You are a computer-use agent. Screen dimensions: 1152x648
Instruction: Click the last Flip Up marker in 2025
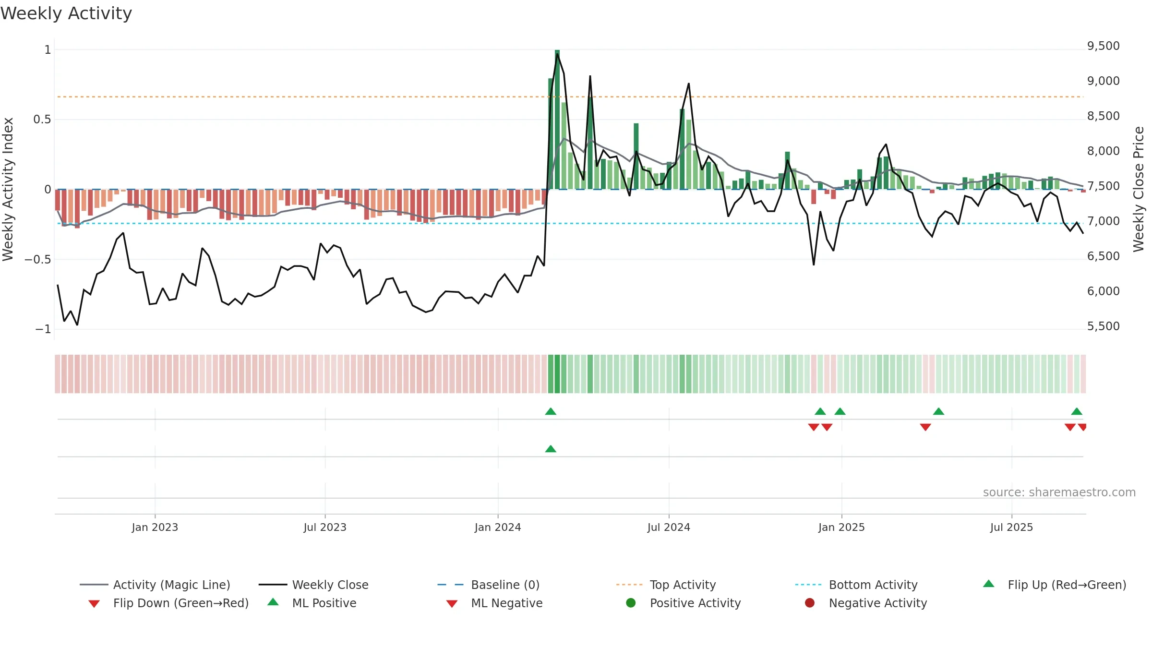[x=1077, y=411]
